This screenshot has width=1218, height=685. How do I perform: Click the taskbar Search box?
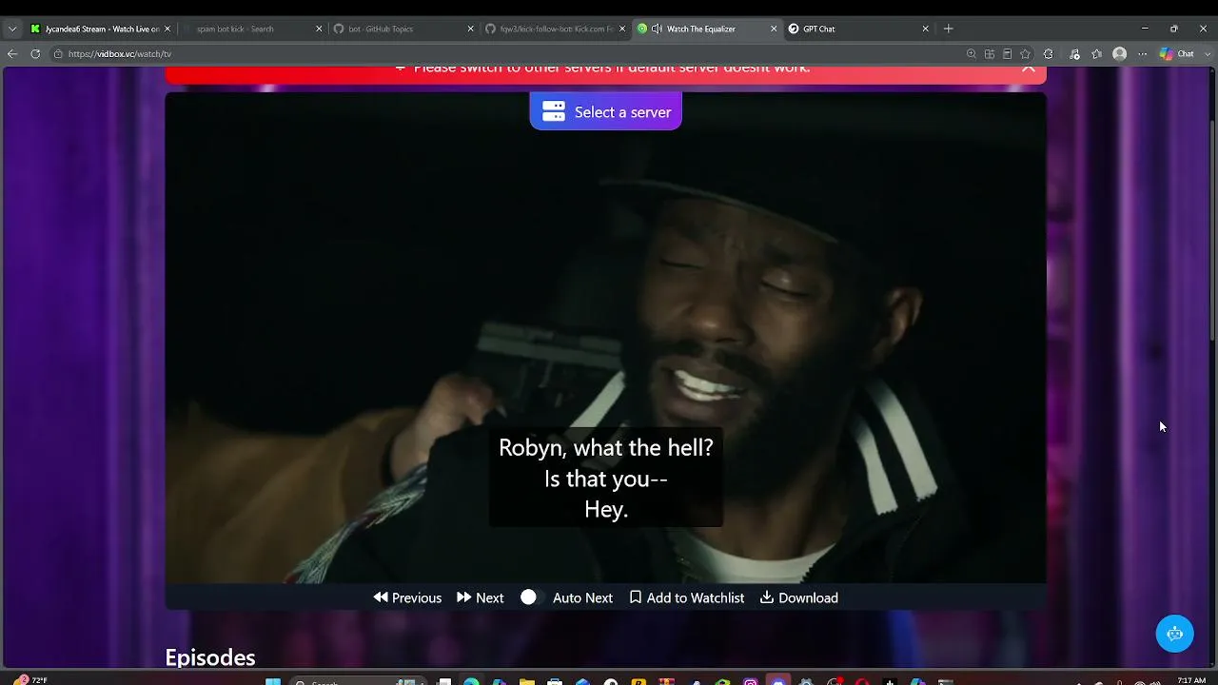click(357, 681)
